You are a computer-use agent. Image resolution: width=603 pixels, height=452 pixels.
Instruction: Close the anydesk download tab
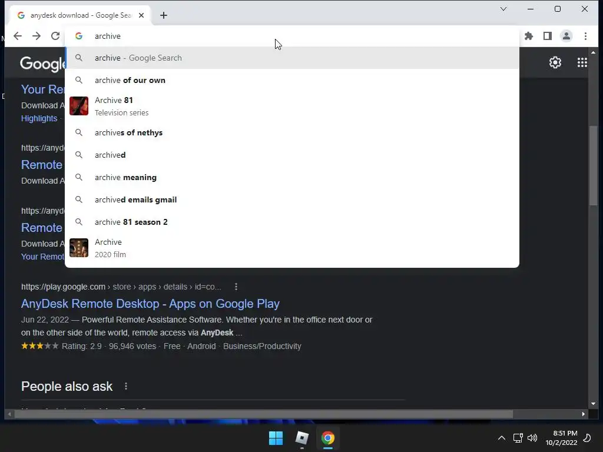141,15
